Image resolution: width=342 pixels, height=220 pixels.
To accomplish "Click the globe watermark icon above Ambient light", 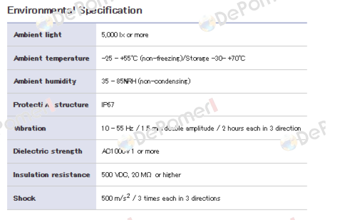I will [x=44, y=23].
